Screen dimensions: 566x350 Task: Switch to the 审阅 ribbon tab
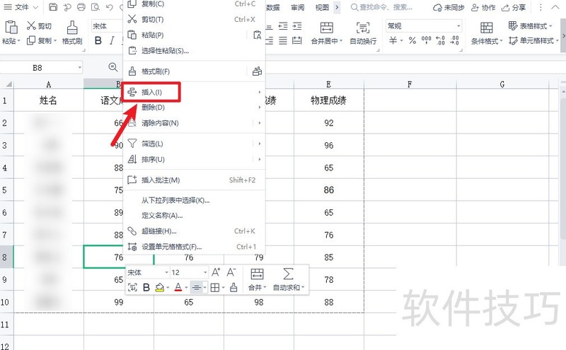(297, 7)
